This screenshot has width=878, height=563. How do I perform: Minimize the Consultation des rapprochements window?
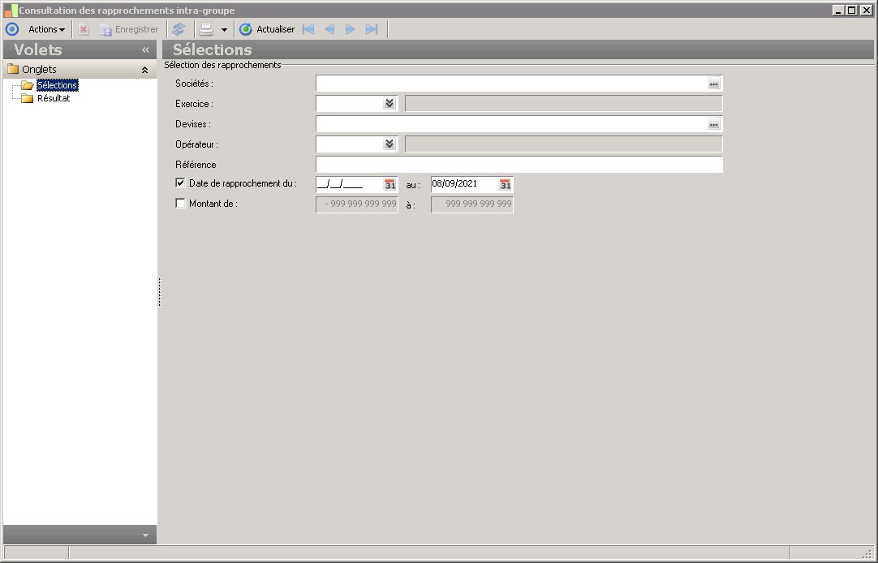[x=838, y=10]
